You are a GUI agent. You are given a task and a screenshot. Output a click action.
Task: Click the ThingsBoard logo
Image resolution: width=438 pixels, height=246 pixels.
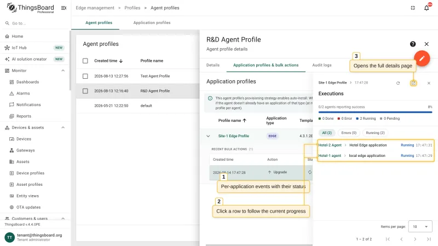click(30, 8)
